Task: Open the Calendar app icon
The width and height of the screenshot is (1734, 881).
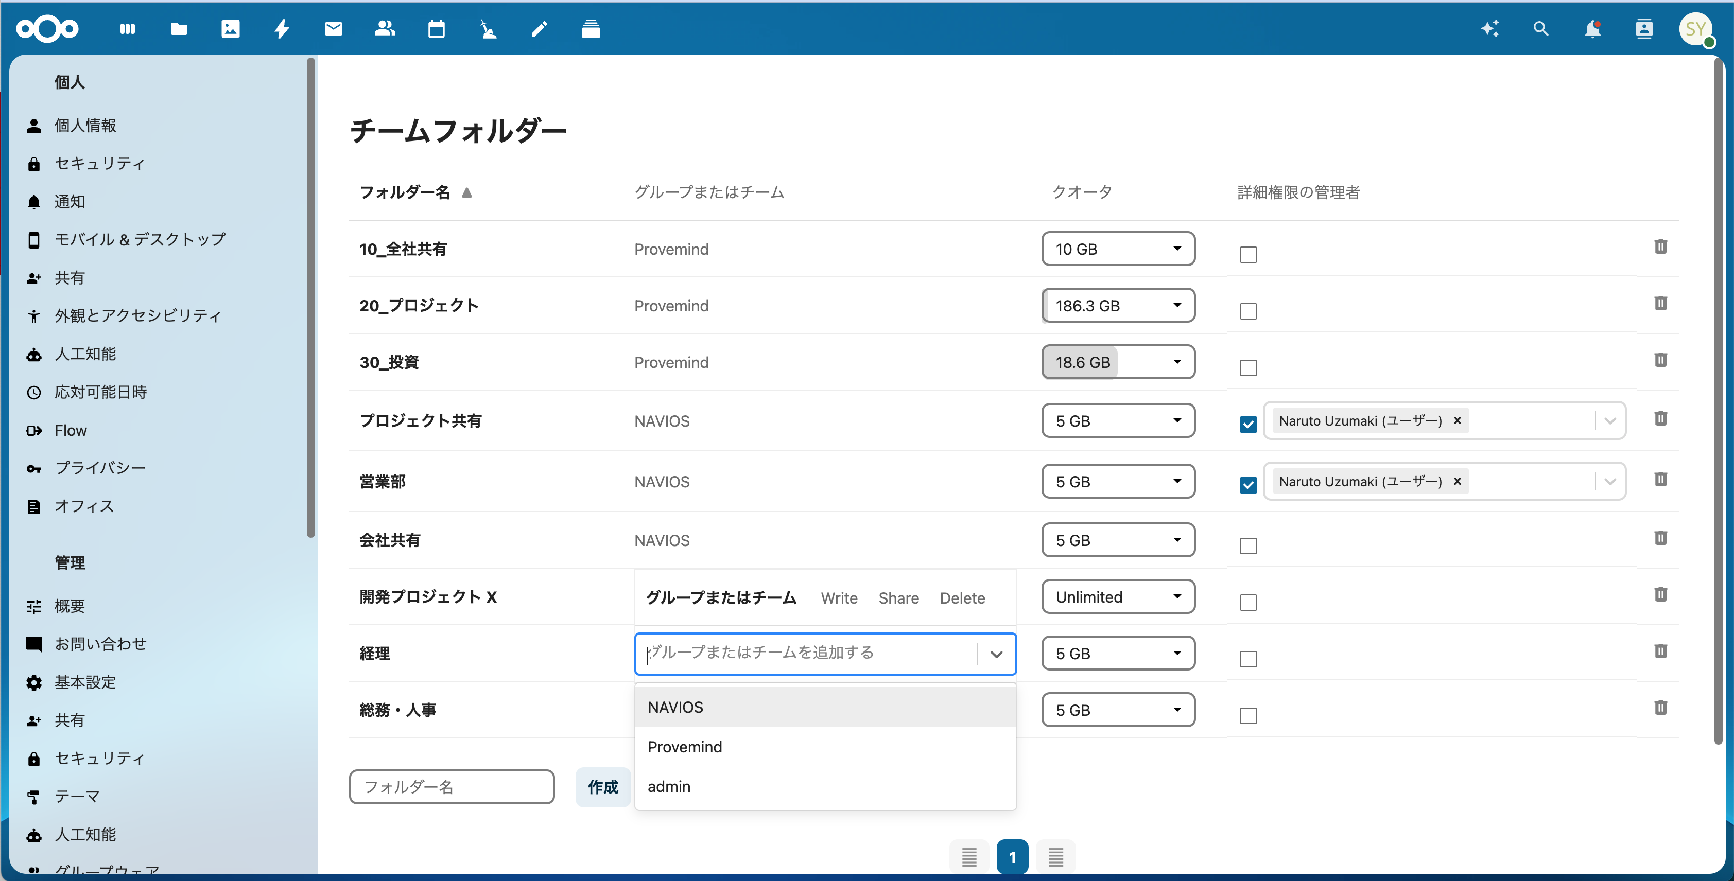Action: tap(436, 29)
